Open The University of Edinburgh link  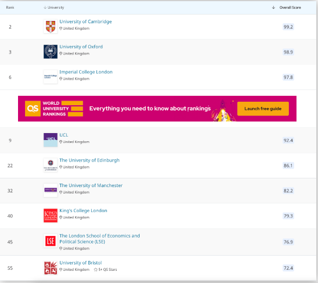90,160
